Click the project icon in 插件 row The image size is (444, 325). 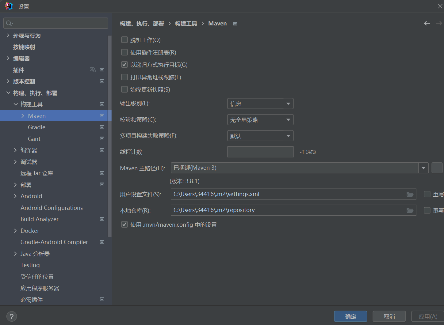click(x=102, y=70)
